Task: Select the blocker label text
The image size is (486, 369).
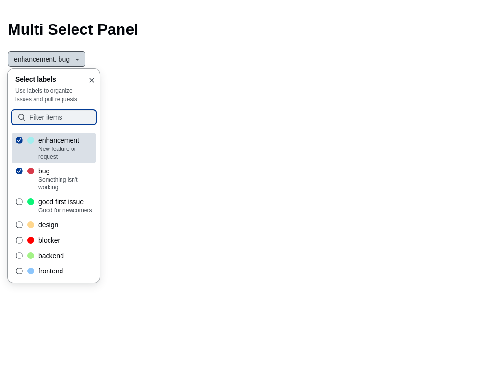Action: point(49,240)
